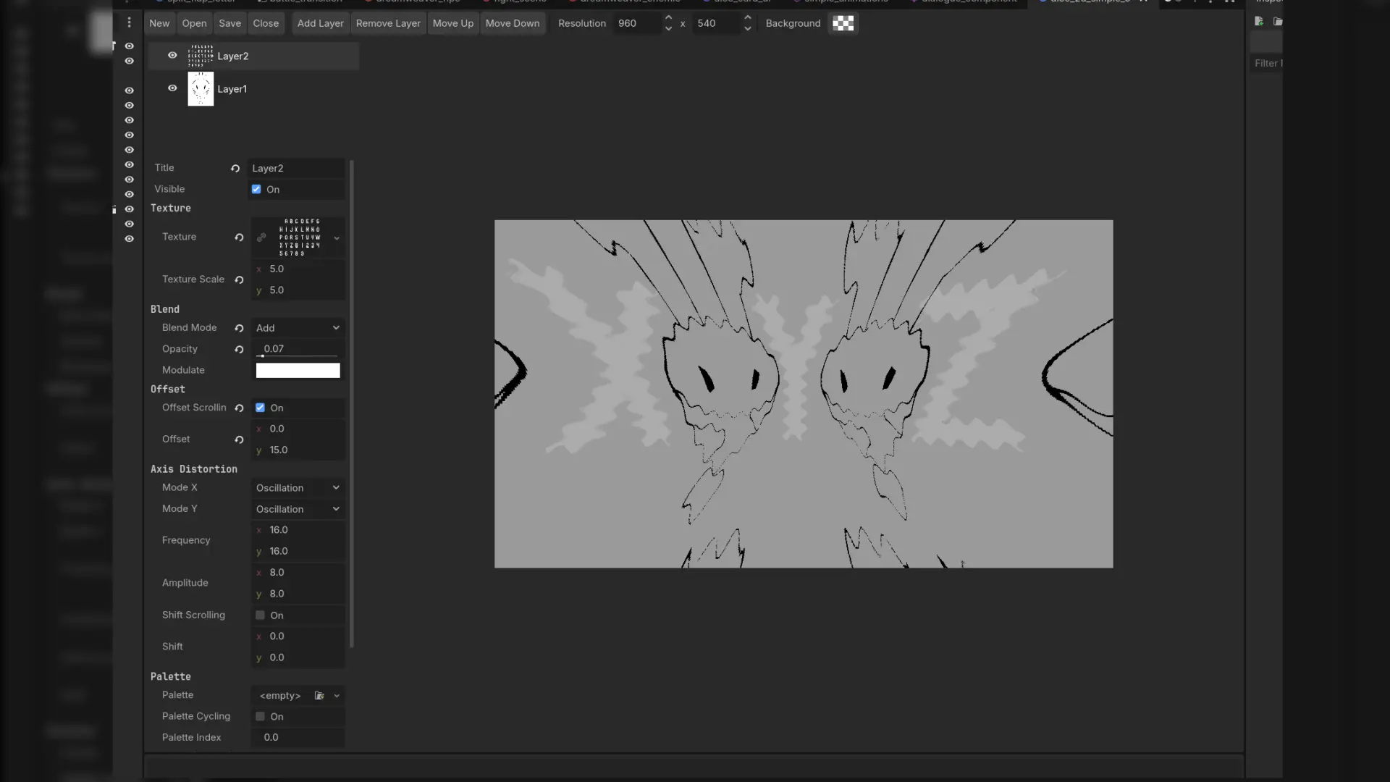The height and width of the screenshot is (782, 1390).
Task: Click the link icon beside the texture preview
Action: 261,237
